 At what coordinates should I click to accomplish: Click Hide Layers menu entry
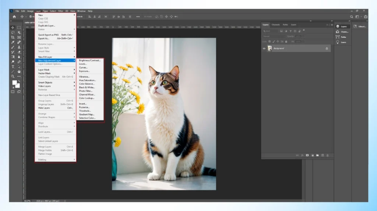click(x=56, y=108)
